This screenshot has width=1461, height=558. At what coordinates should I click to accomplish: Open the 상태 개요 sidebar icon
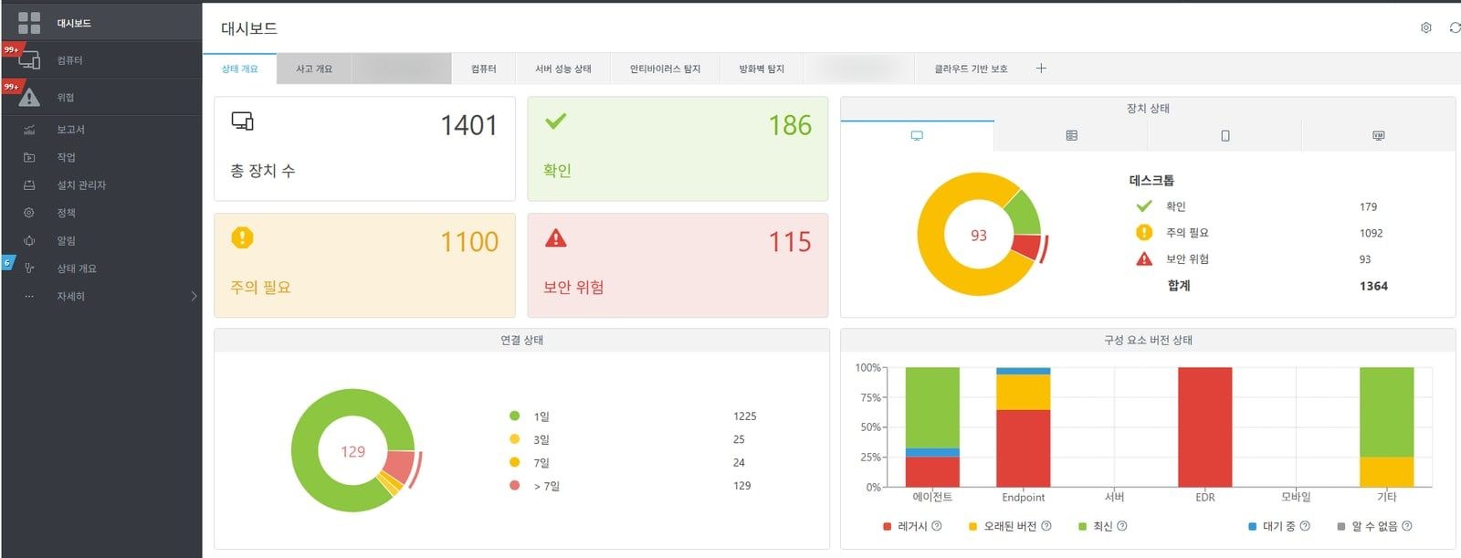pos(29,268)
